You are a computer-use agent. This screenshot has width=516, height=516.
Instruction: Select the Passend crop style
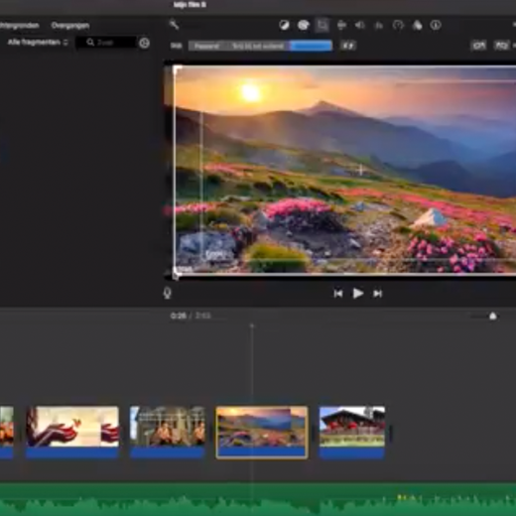[x=206, y=46]
